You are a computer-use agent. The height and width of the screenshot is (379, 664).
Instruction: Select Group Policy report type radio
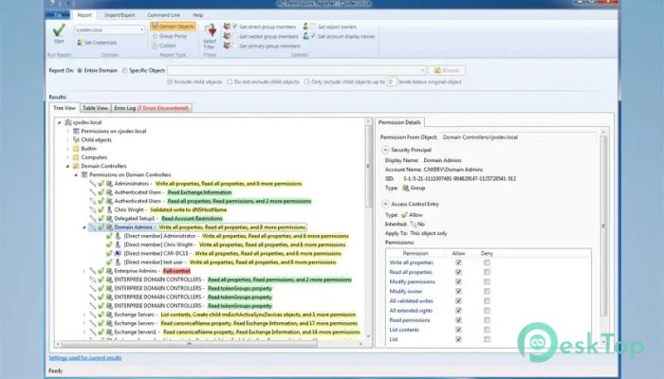pyautogui.click(x=155, y=36)
